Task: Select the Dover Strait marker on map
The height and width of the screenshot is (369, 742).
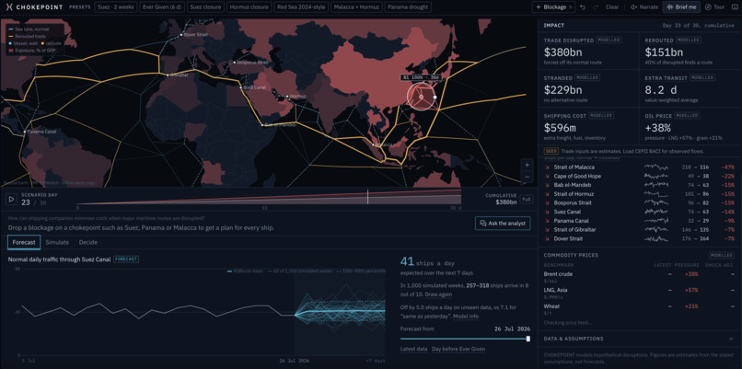Action: click(x=180, y=35)
